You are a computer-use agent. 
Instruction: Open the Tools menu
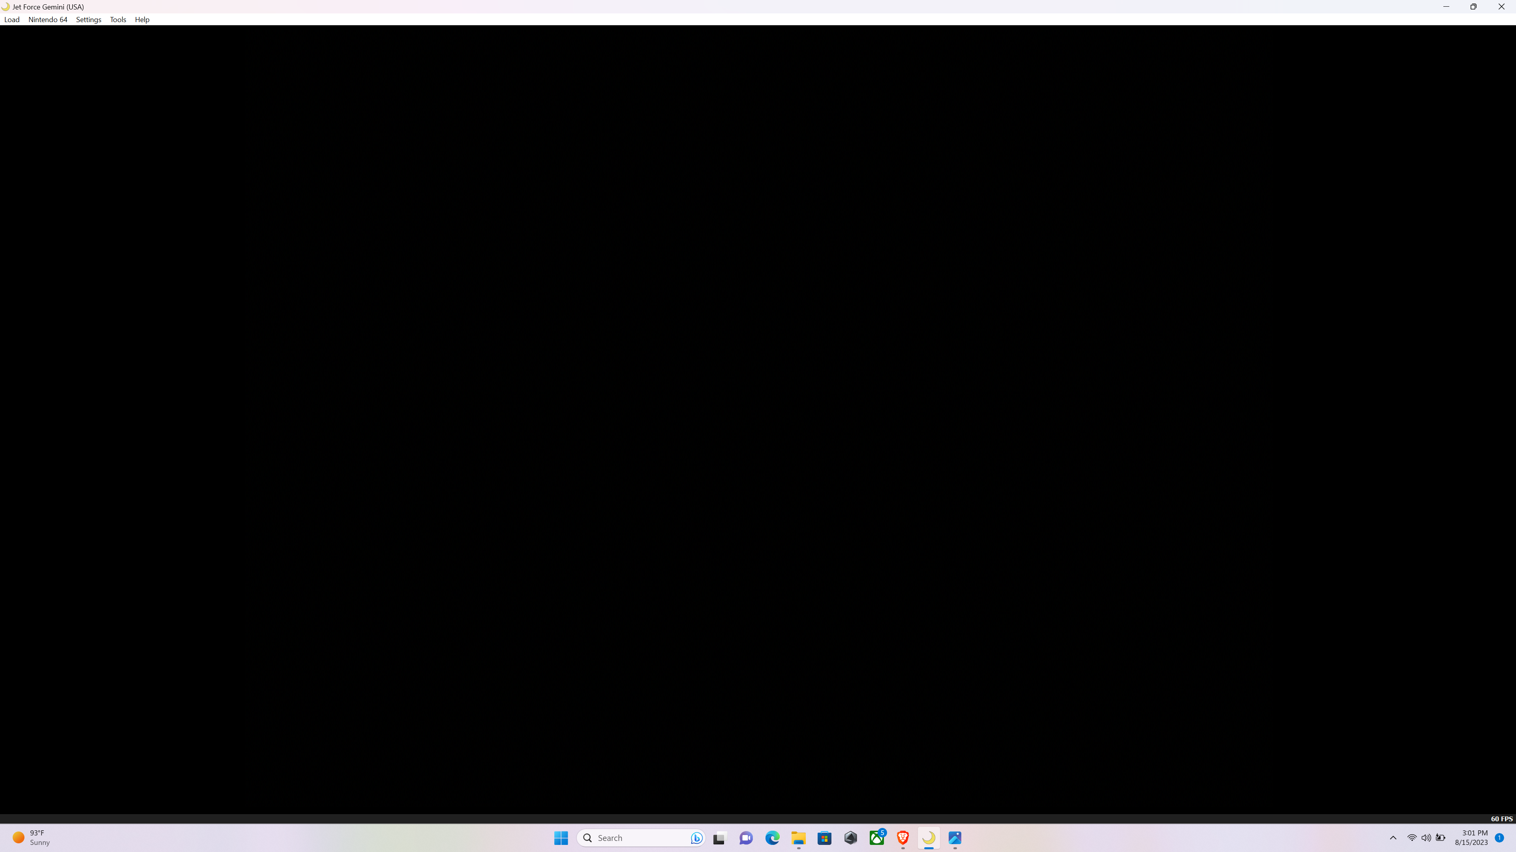[x=118, y=19]
